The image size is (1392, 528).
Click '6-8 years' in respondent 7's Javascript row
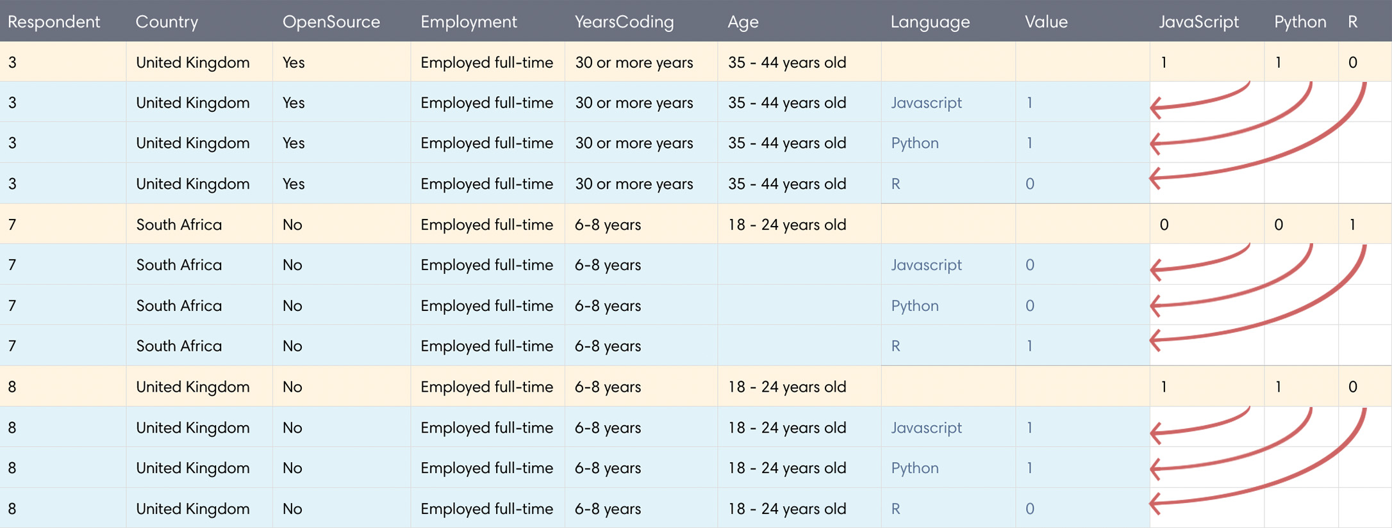point(608,265)
